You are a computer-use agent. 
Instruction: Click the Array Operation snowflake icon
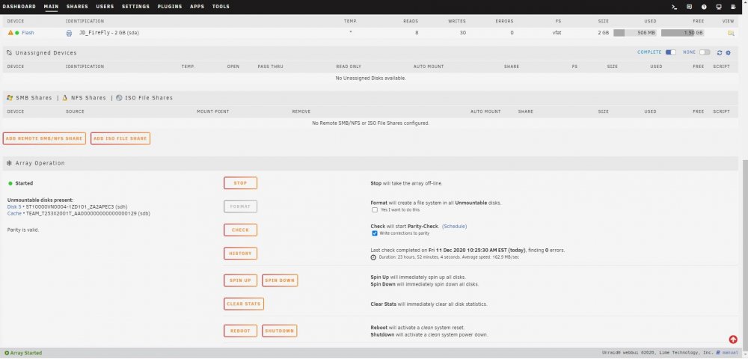10,163
